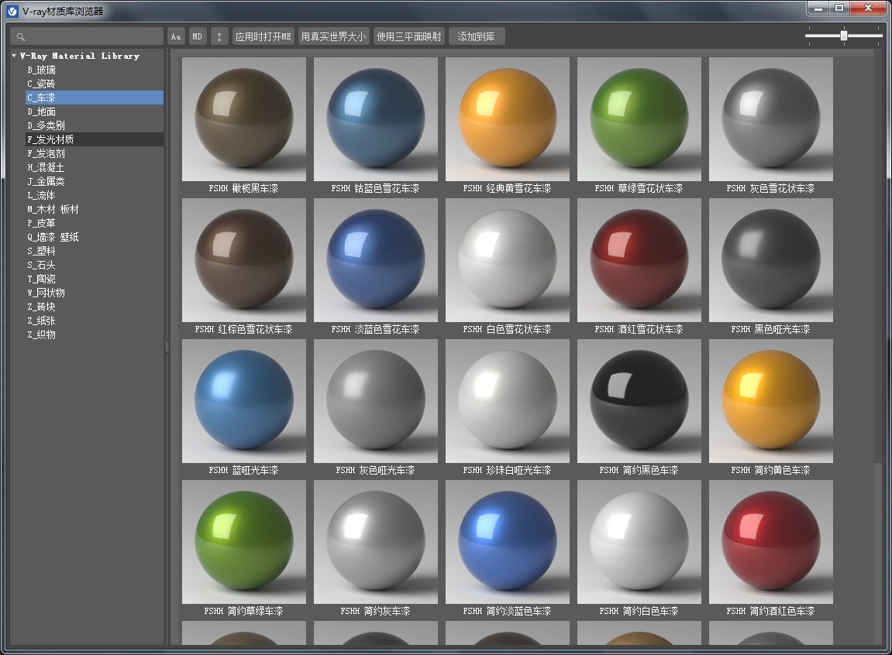
Task: Select the FSHH 简约酒红色车漆 material thumbnail
Action: (x=771, y=542)
